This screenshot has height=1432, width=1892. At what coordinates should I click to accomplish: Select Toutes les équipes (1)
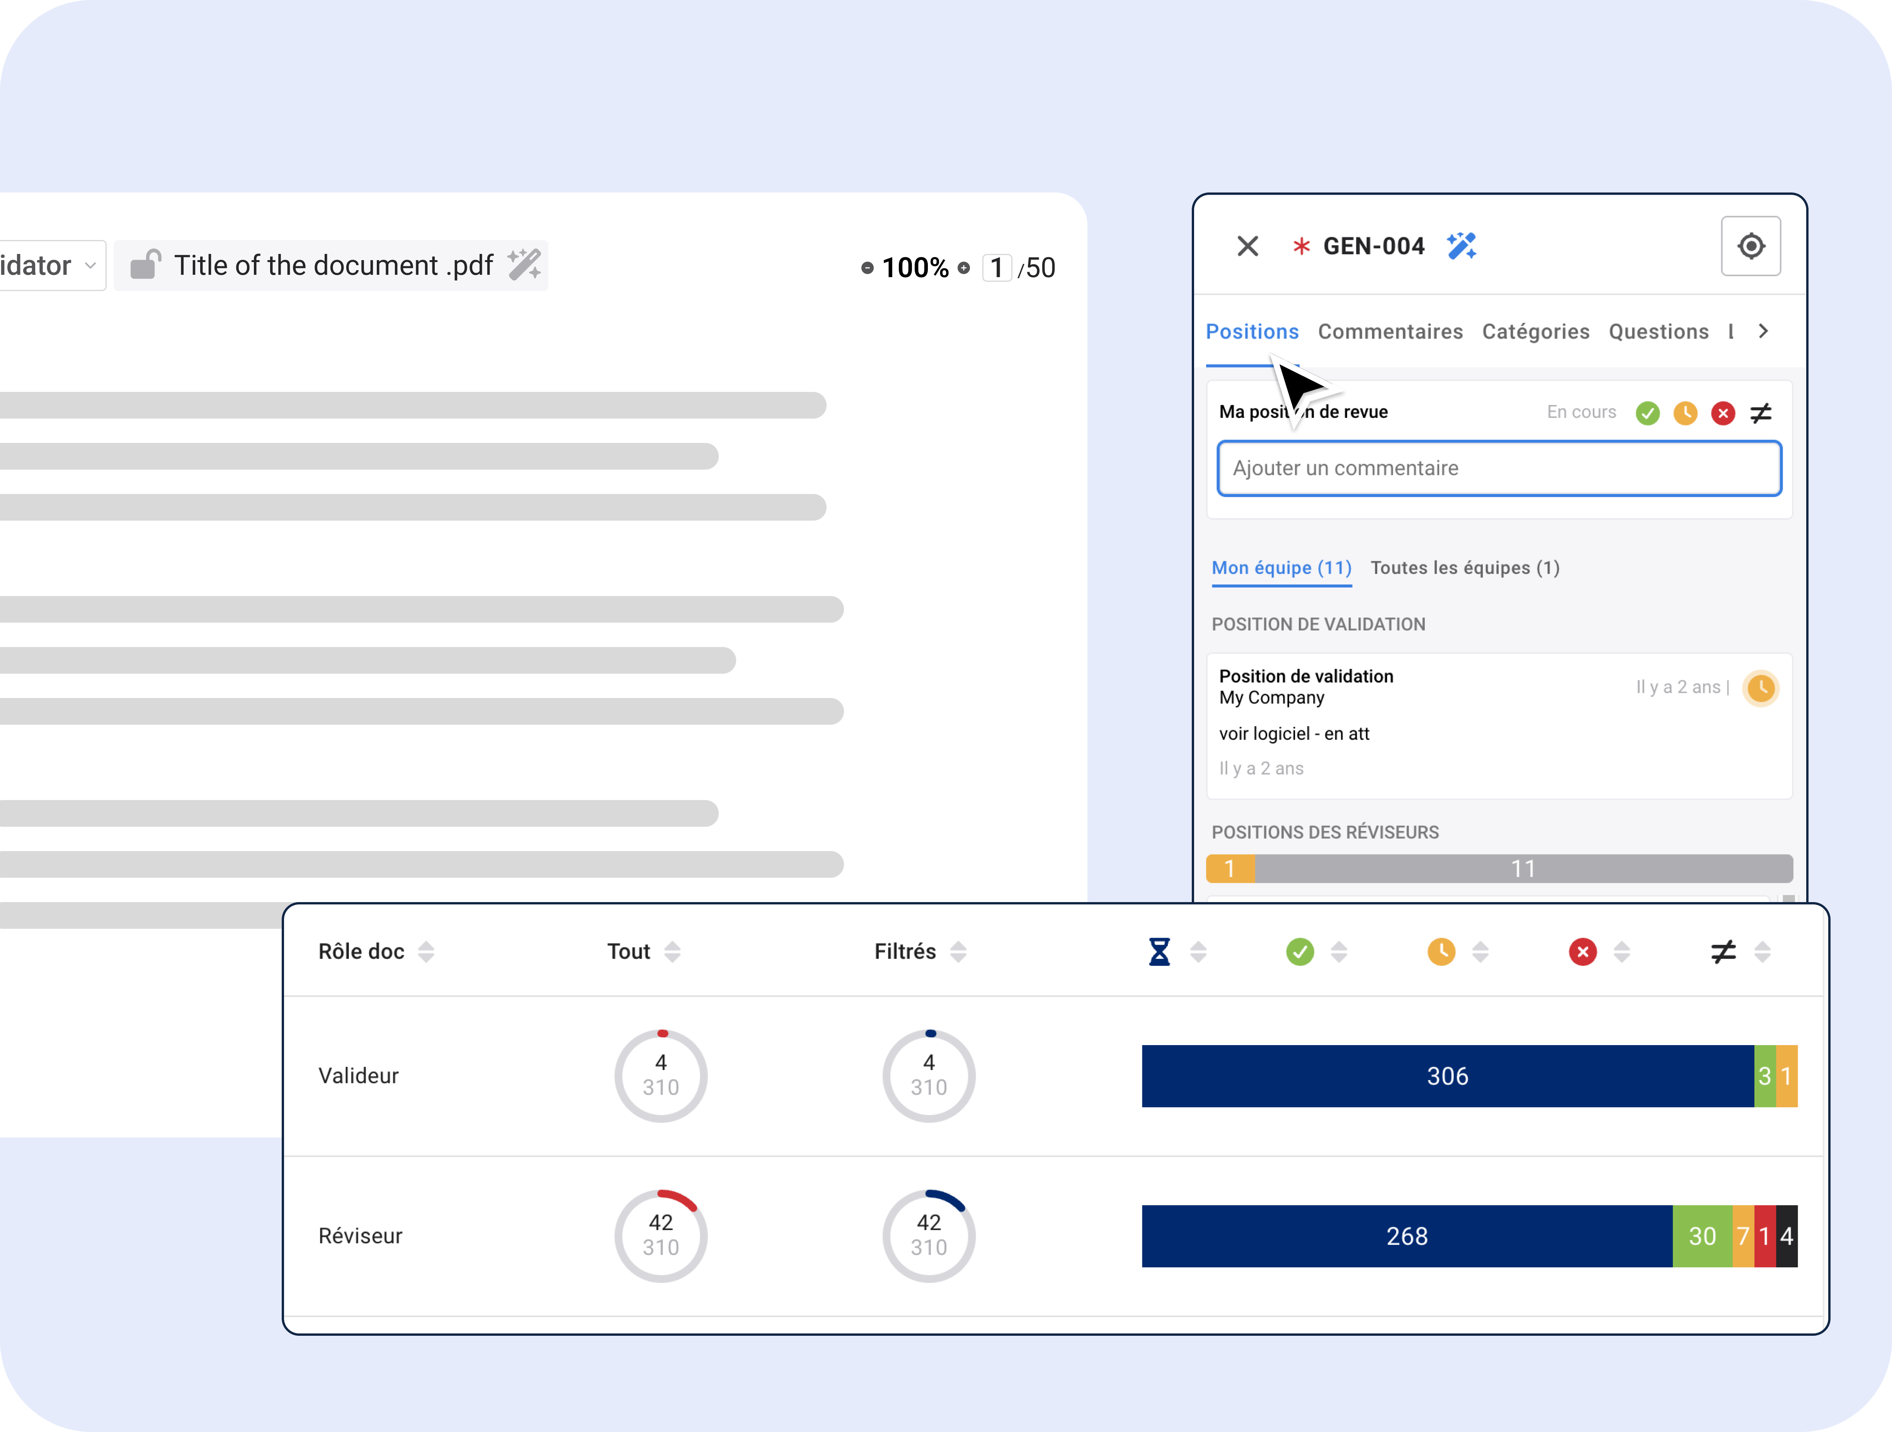click(x=1464, y=568)
